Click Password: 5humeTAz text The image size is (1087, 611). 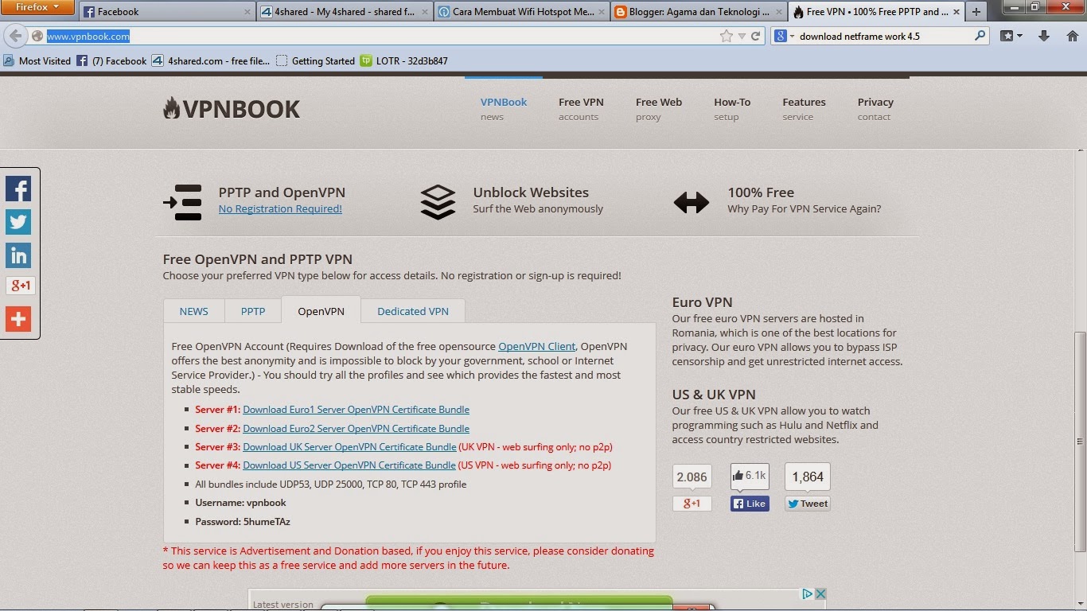(x=243, y=522)
